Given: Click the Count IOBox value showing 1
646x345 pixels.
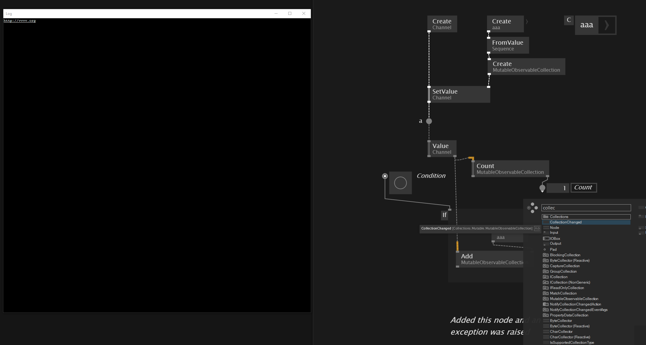Looking at the screenshot, I should pyautogui.click(x=558, y=188).
